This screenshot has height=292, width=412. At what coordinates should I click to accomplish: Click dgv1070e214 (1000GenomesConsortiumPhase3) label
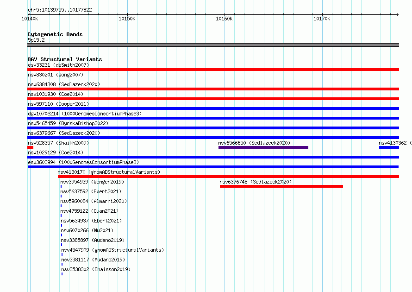pos(85,114)
